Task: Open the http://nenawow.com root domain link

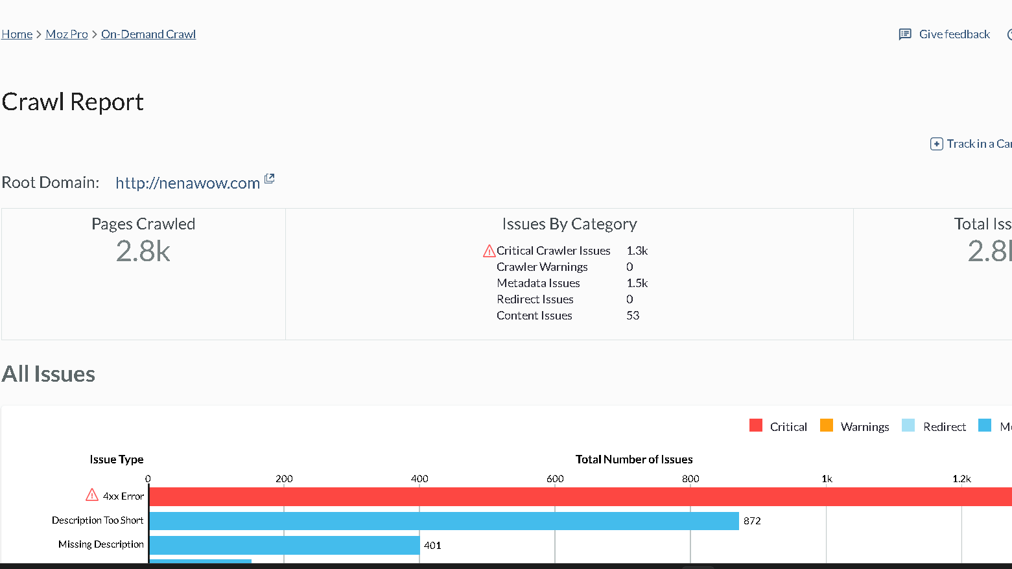Action: click(188, 183)
